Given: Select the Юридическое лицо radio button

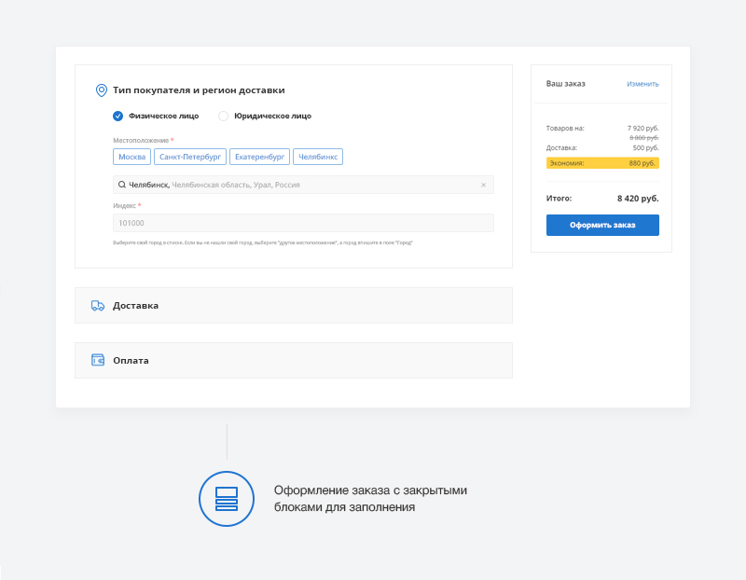Looking at the screenshot, I should tap(223, 117).
